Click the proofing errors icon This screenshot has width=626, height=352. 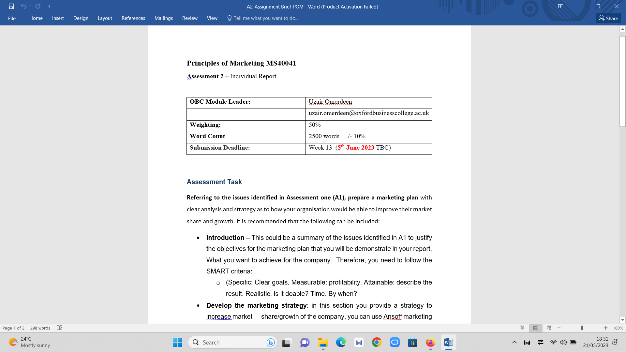pyautogui.click(x=59, y=328)
